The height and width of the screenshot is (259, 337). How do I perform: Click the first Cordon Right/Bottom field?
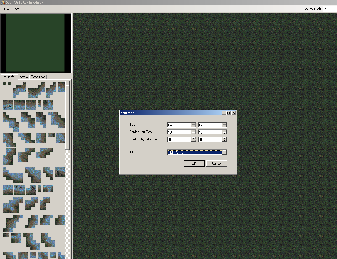pyautogui.click(x=179, y=139)
